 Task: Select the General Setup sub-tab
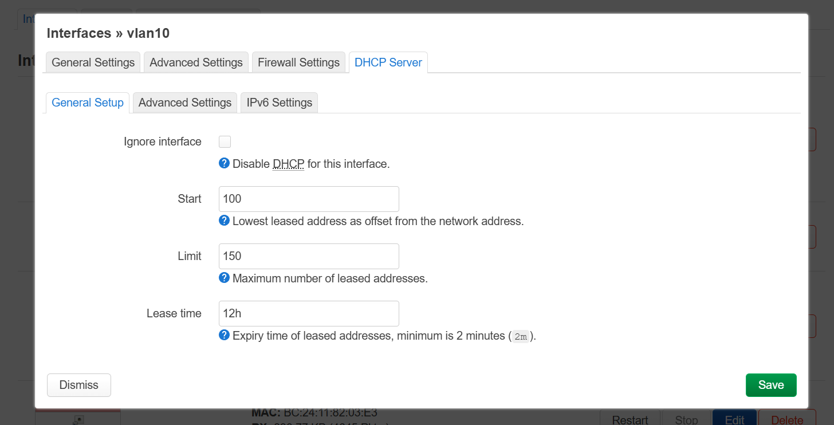point(88,103)
